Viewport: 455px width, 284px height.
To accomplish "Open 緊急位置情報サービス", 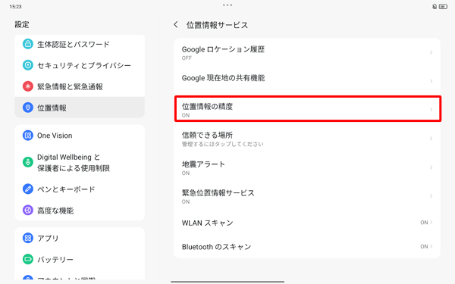I will tap(307, 196).
